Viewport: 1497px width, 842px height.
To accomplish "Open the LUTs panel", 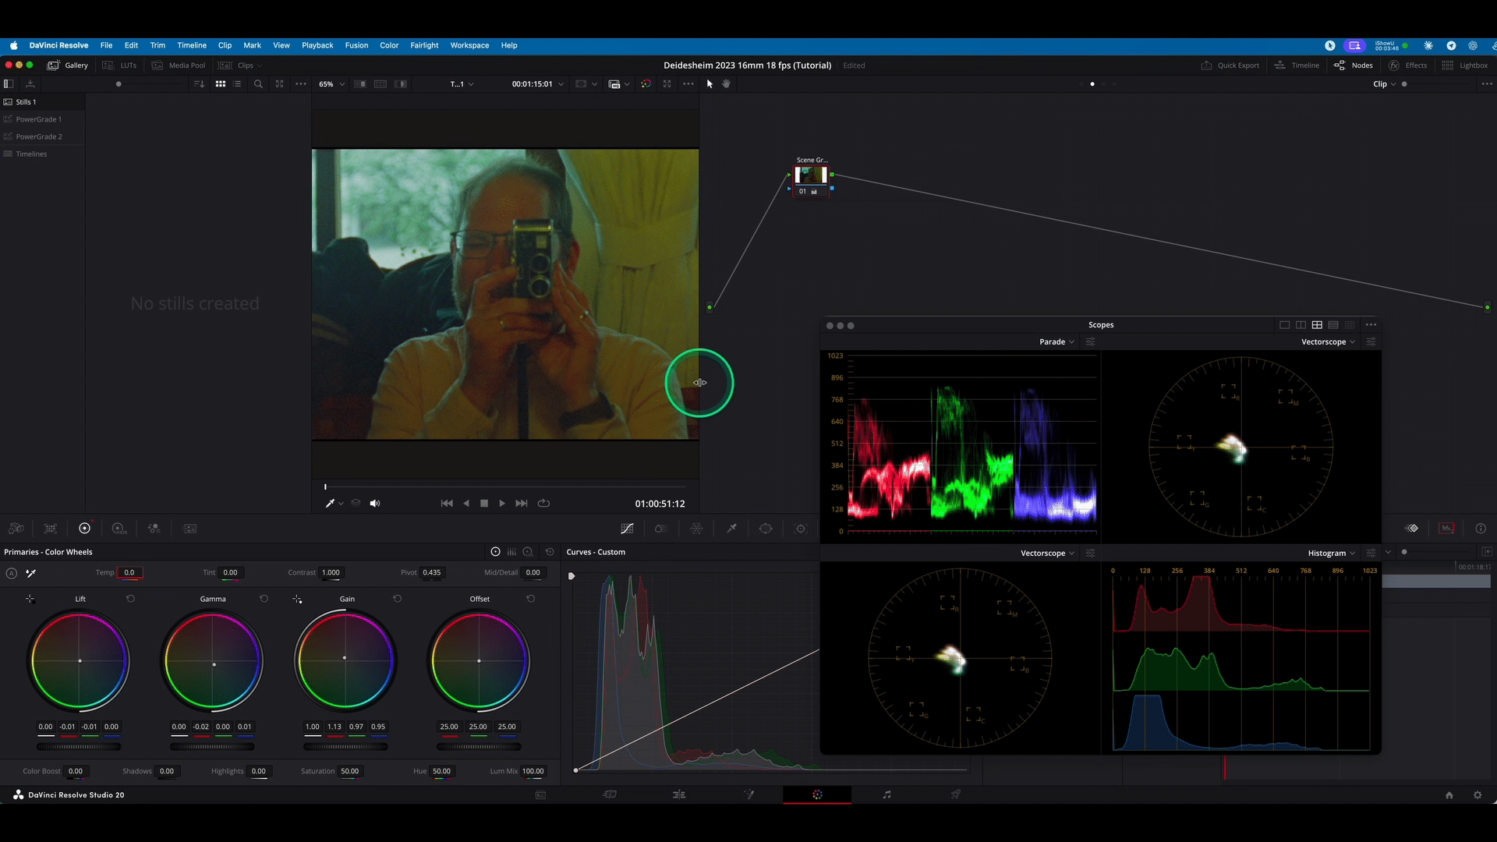I will tap(120, 65).
